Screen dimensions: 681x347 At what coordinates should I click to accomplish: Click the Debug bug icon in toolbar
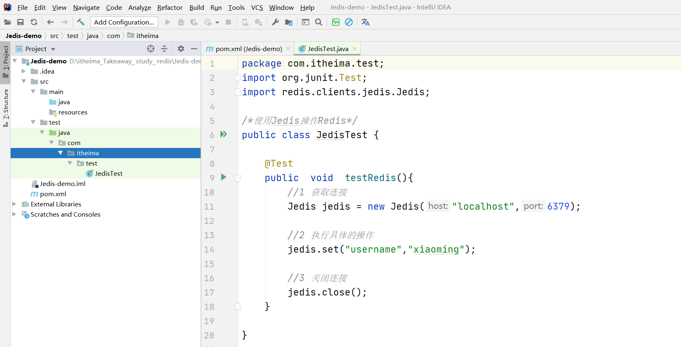[x=181, y=22]
